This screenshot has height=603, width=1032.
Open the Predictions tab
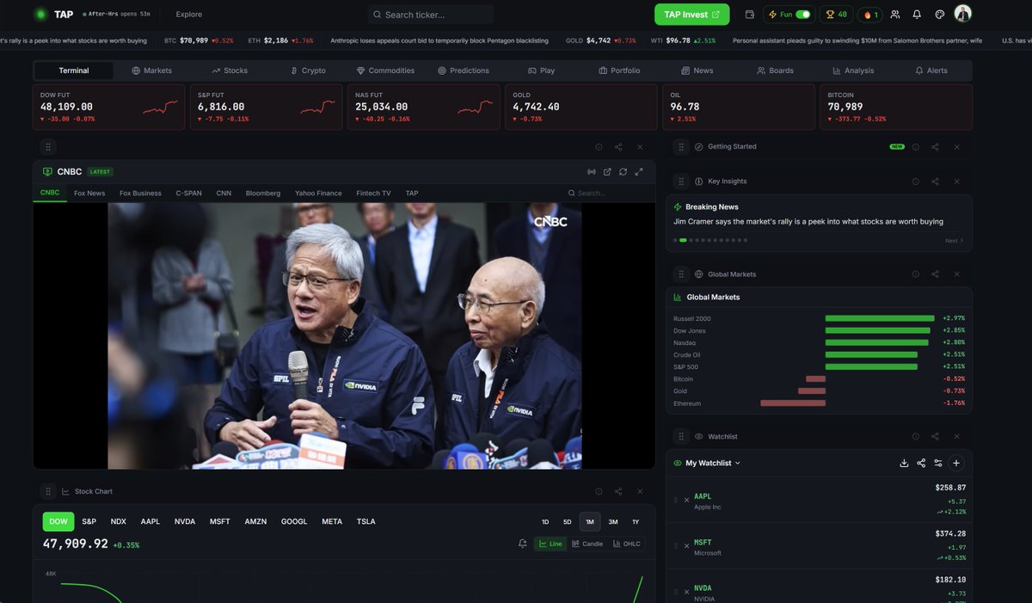[x=464, y=71]
